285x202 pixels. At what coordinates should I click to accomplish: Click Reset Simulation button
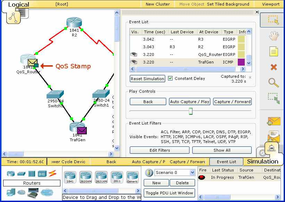[148, 79]
